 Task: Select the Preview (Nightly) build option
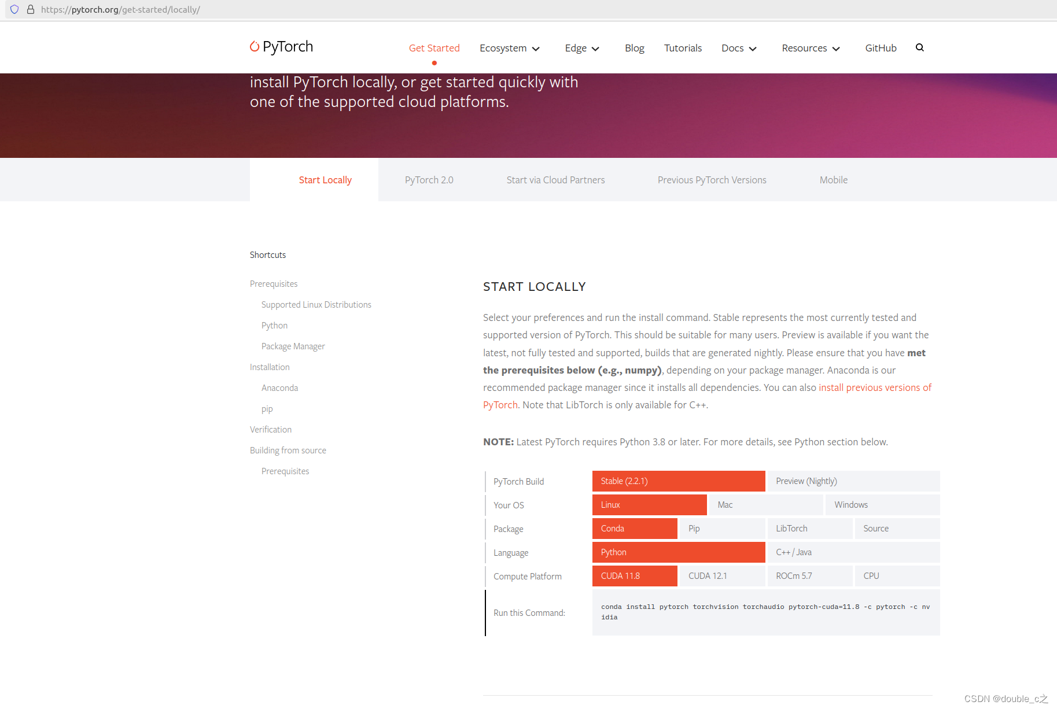click(853, 481)
